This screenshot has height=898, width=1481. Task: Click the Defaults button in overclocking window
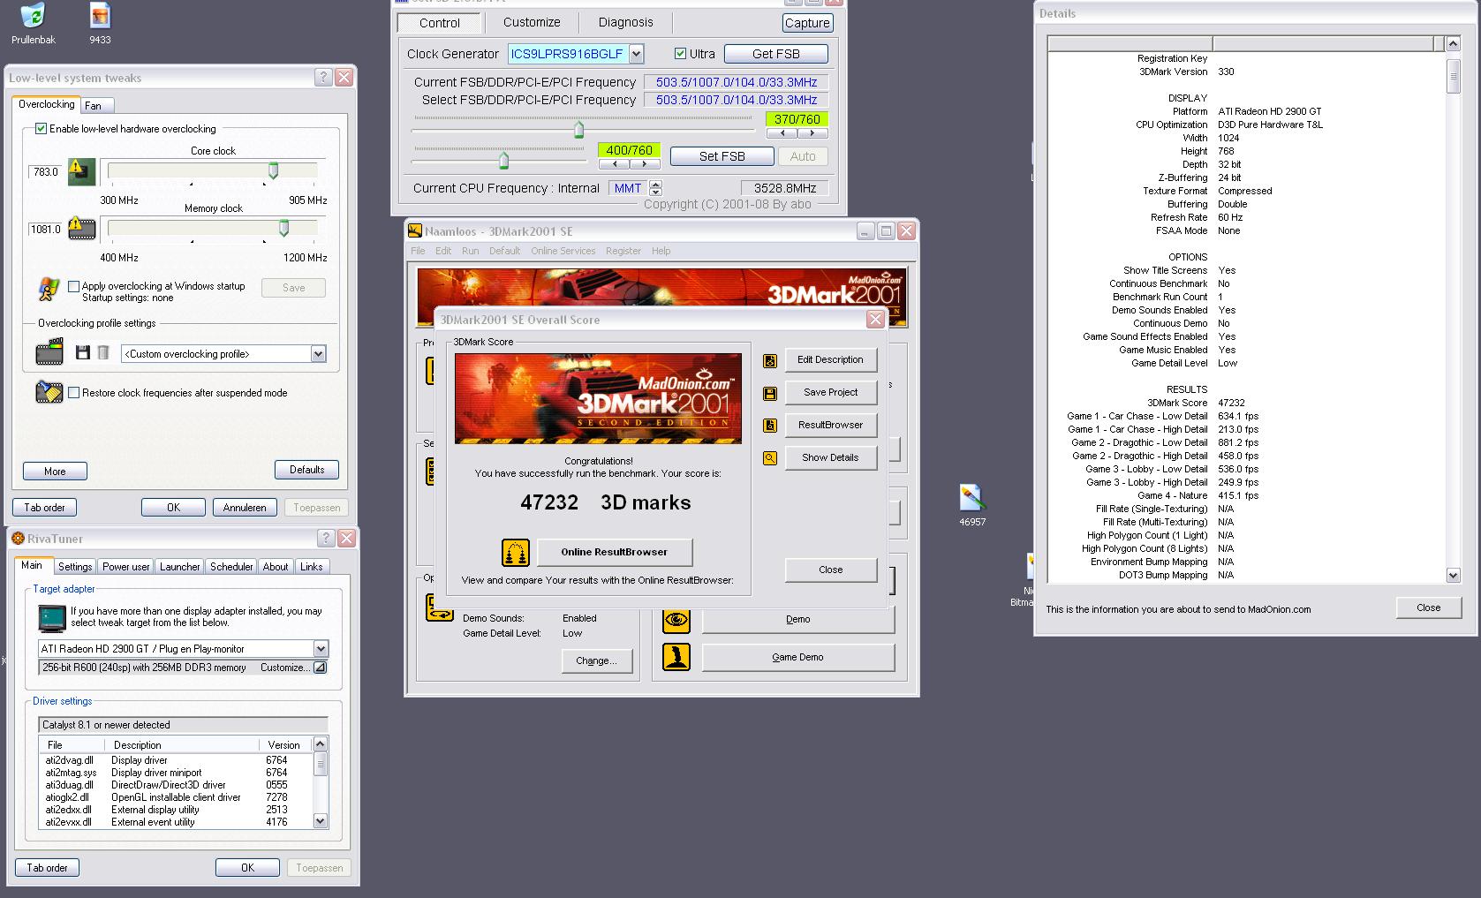coord(307,470)
